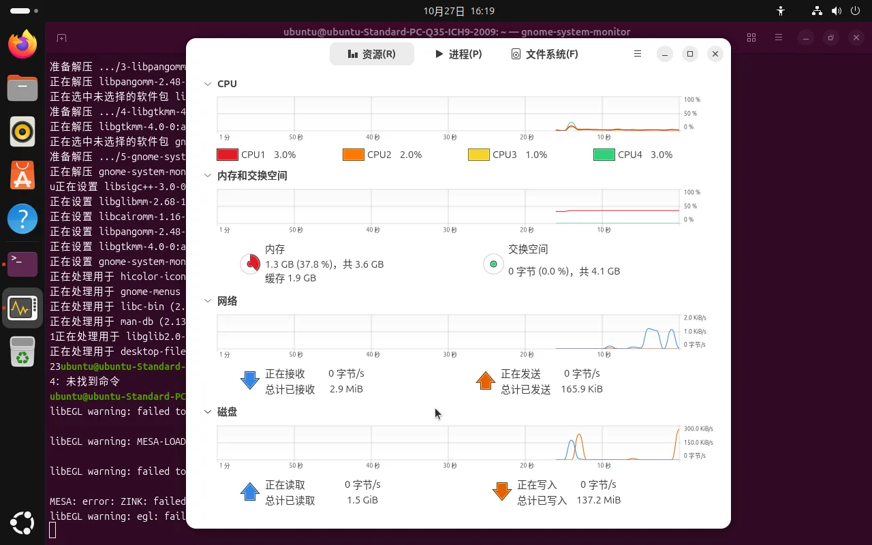
Task: Switch to Terminal via dock icon
Action: (22, 264)
